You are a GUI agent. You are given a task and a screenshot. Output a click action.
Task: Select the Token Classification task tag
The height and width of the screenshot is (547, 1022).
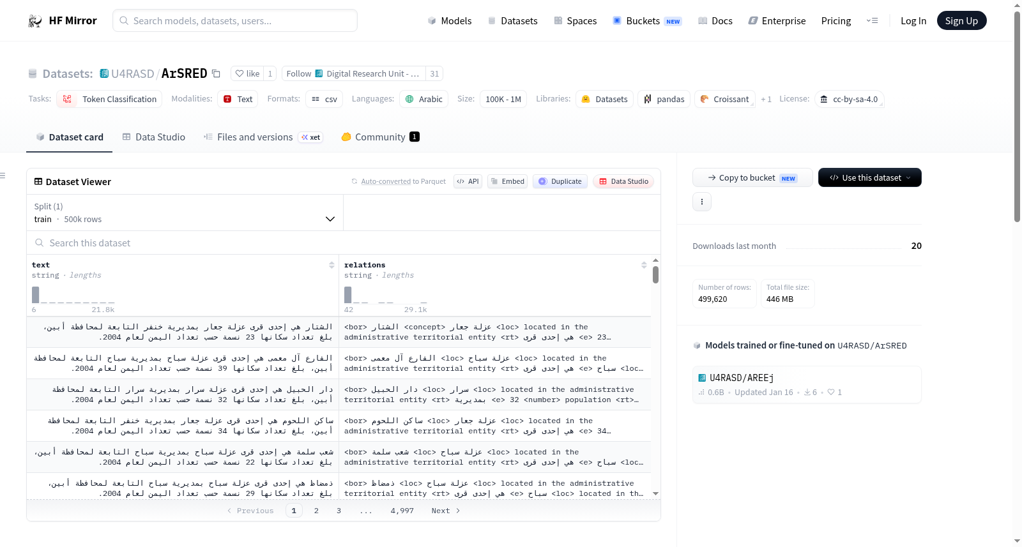point(109,99)
